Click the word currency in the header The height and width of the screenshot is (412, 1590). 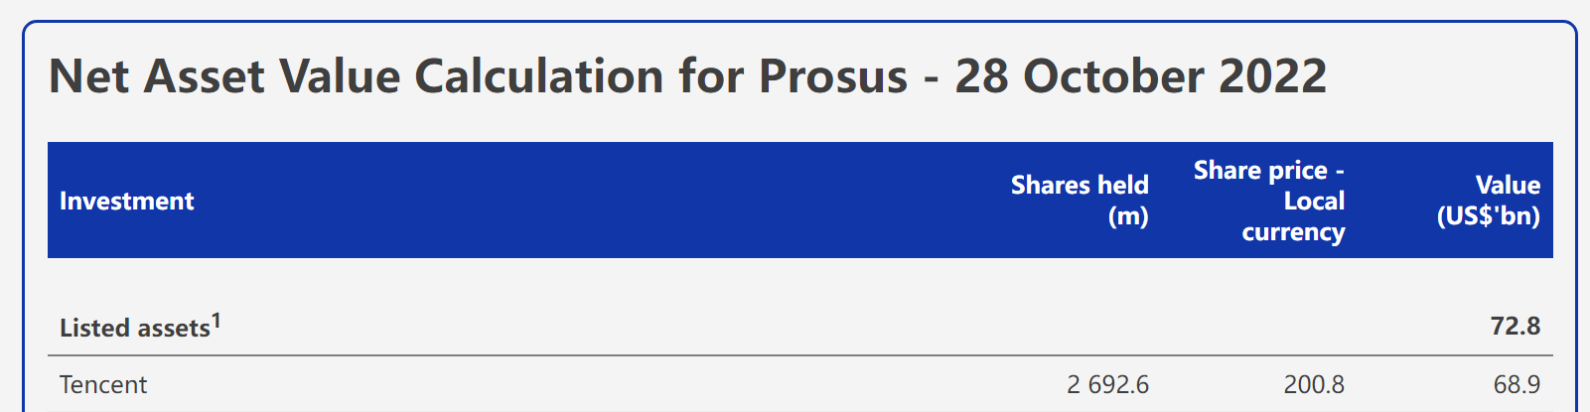(1293, 232)
